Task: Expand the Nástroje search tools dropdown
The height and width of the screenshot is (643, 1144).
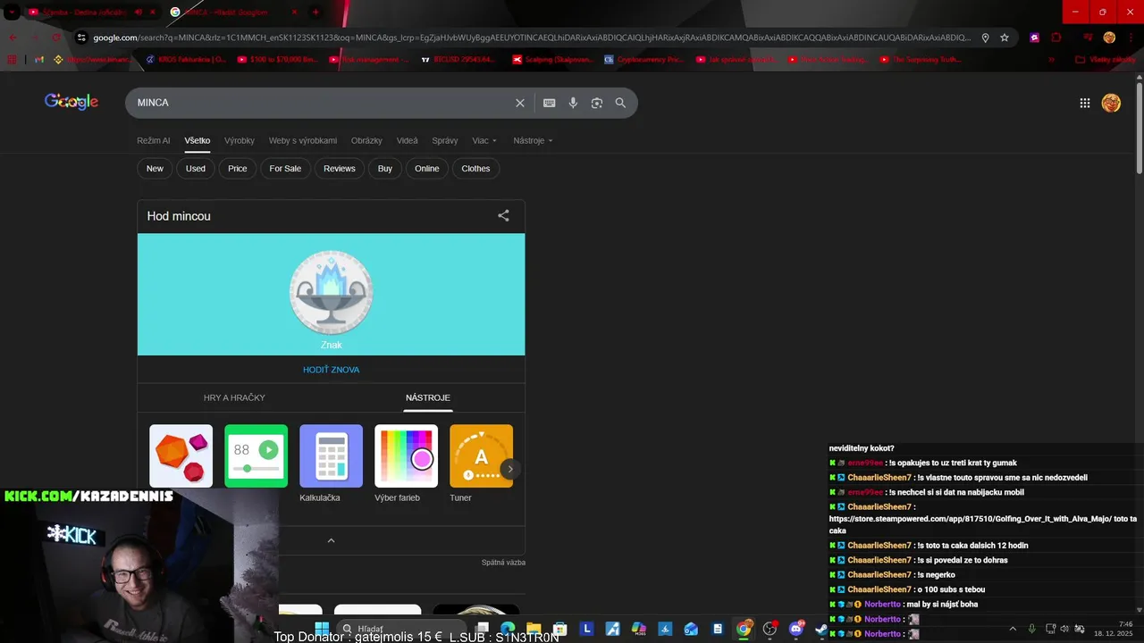Action: coord(533,140)
